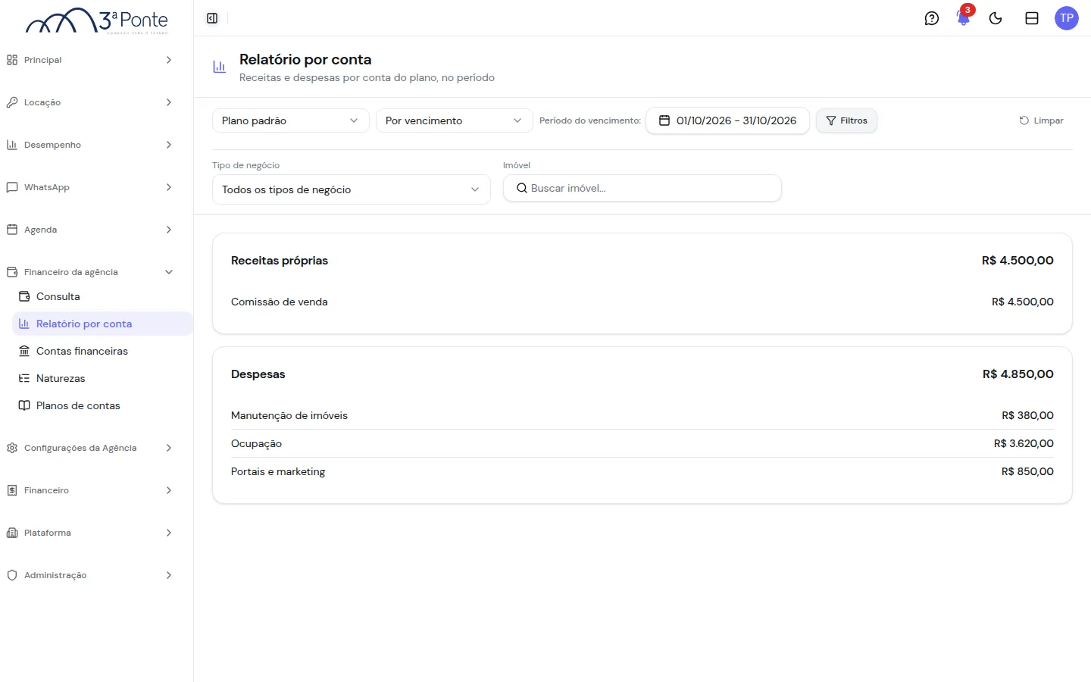
Task: Click the Limpar button
Action: [1041, 120]
